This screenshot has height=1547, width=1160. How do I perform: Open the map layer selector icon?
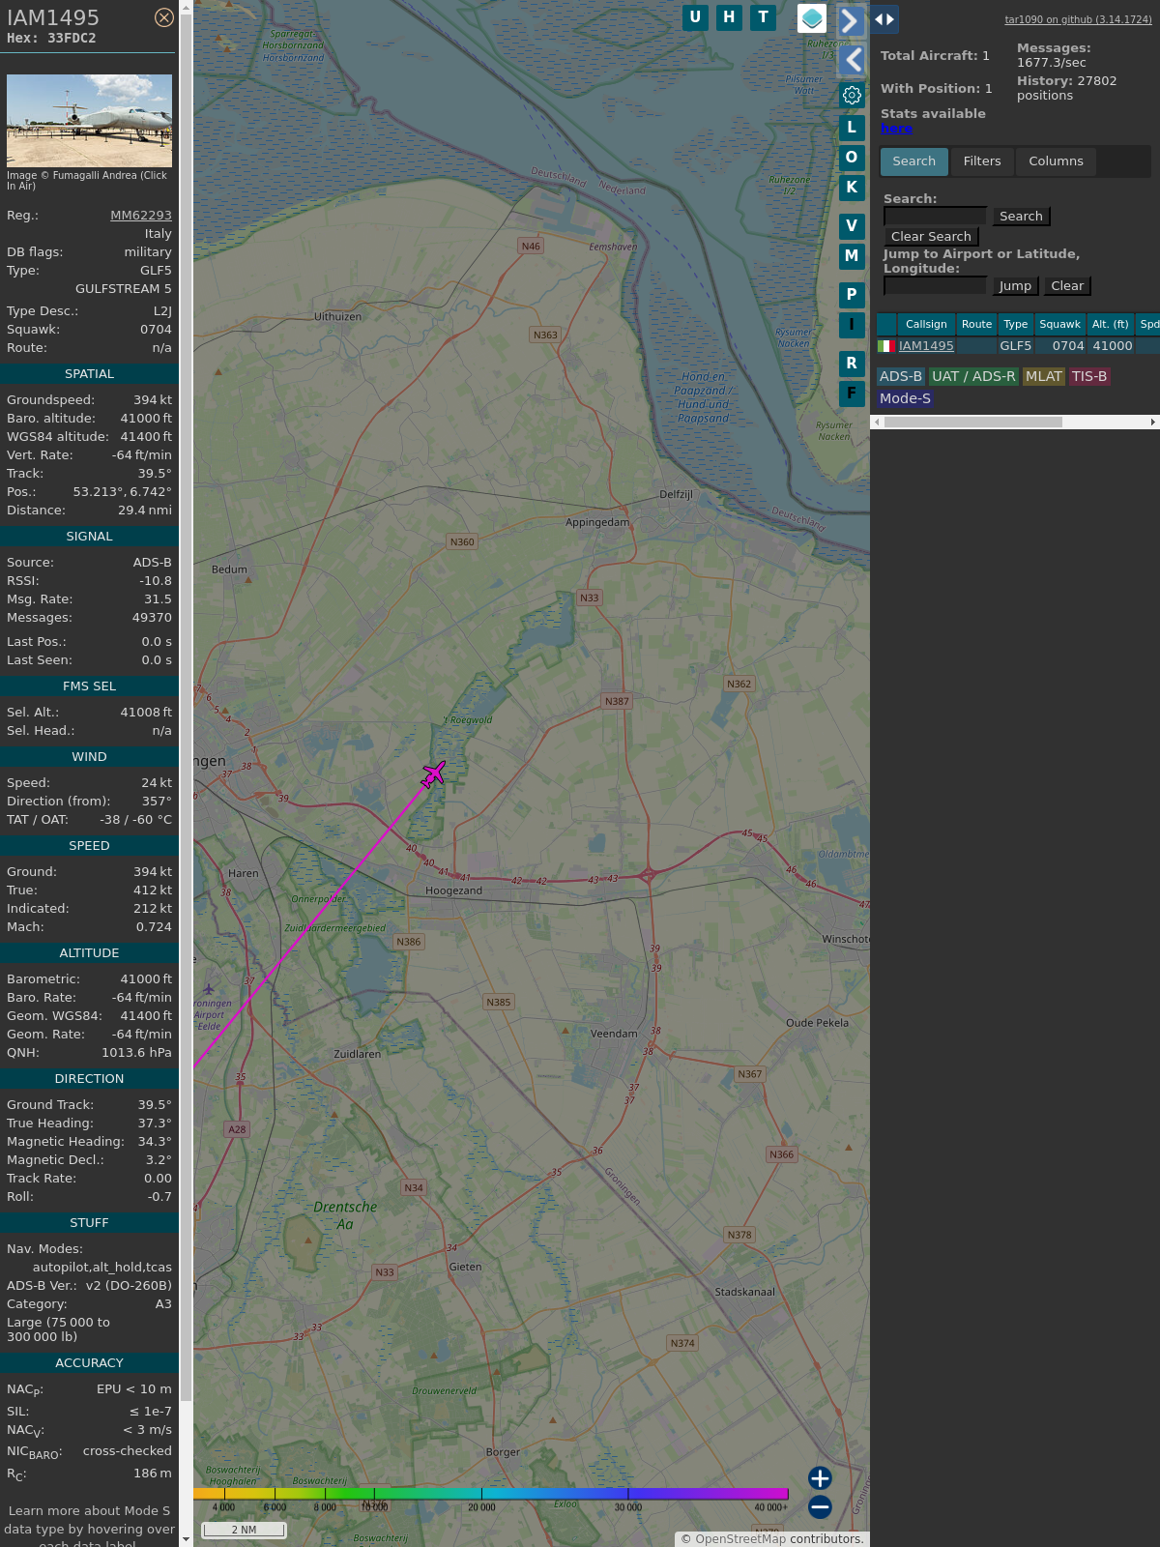812,18
